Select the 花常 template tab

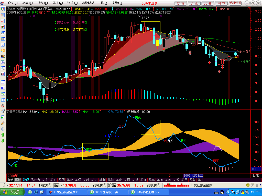(x=135, y=180)
